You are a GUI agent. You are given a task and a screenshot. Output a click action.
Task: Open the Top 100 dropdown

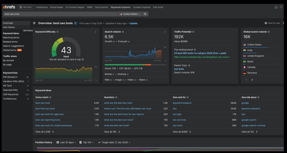click(x=87, y=142)
